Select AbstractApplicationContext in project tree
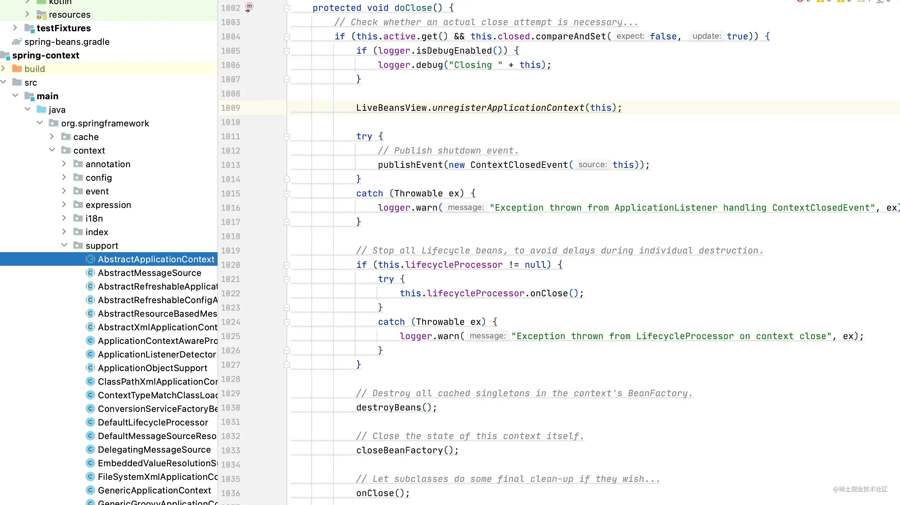The width and height of the screenshot is (900, 505). pos(156,259)
